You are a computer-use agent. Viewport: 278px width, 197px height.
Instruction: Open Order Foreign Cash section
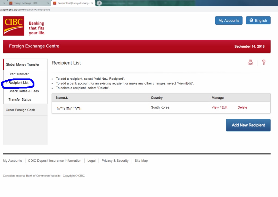coord(20,110)
